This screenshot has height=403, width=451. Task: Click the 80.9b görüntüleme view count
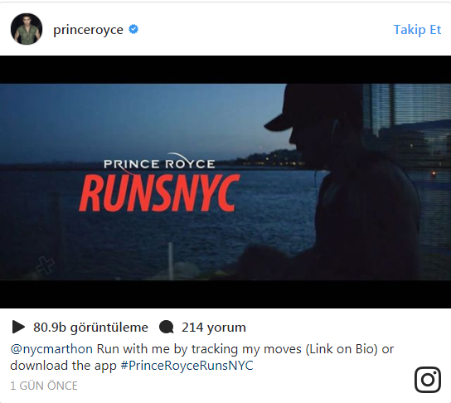(90, 328)
